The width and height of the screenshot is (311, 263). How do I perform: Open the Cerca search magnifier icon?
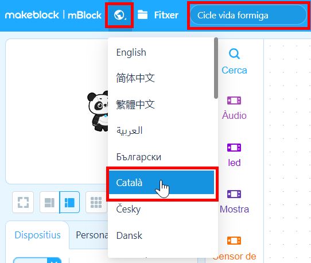234,54
